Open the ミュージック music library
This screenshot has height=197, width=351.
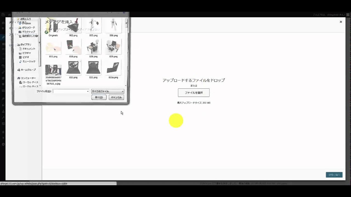27,61
